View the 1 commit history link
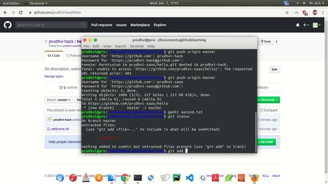This screenshot has height=184, width=328. coord(68,87)
